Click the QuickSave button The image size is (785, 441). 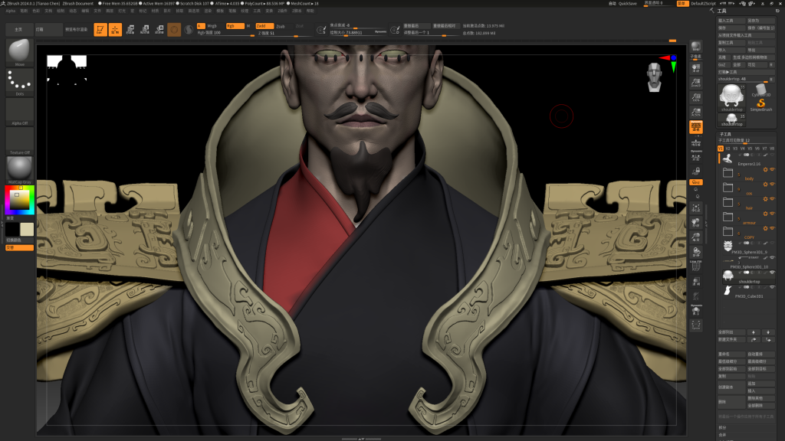tap(627, 4)
